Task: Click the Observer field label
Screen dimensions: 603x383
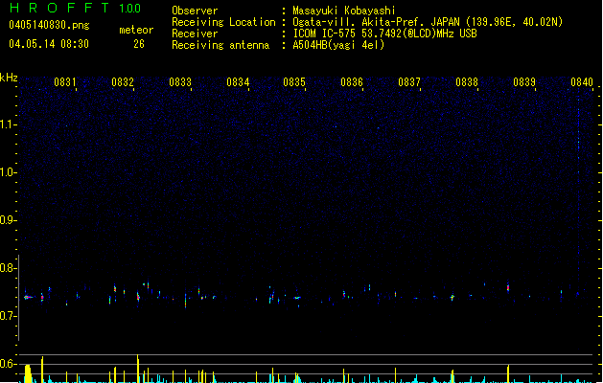Action: click(195, 11)
